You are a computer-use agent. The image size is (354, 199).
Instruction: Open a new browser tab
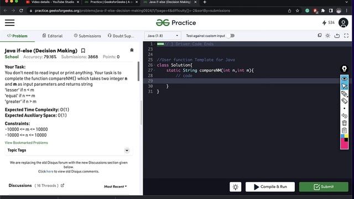[205, 2]
